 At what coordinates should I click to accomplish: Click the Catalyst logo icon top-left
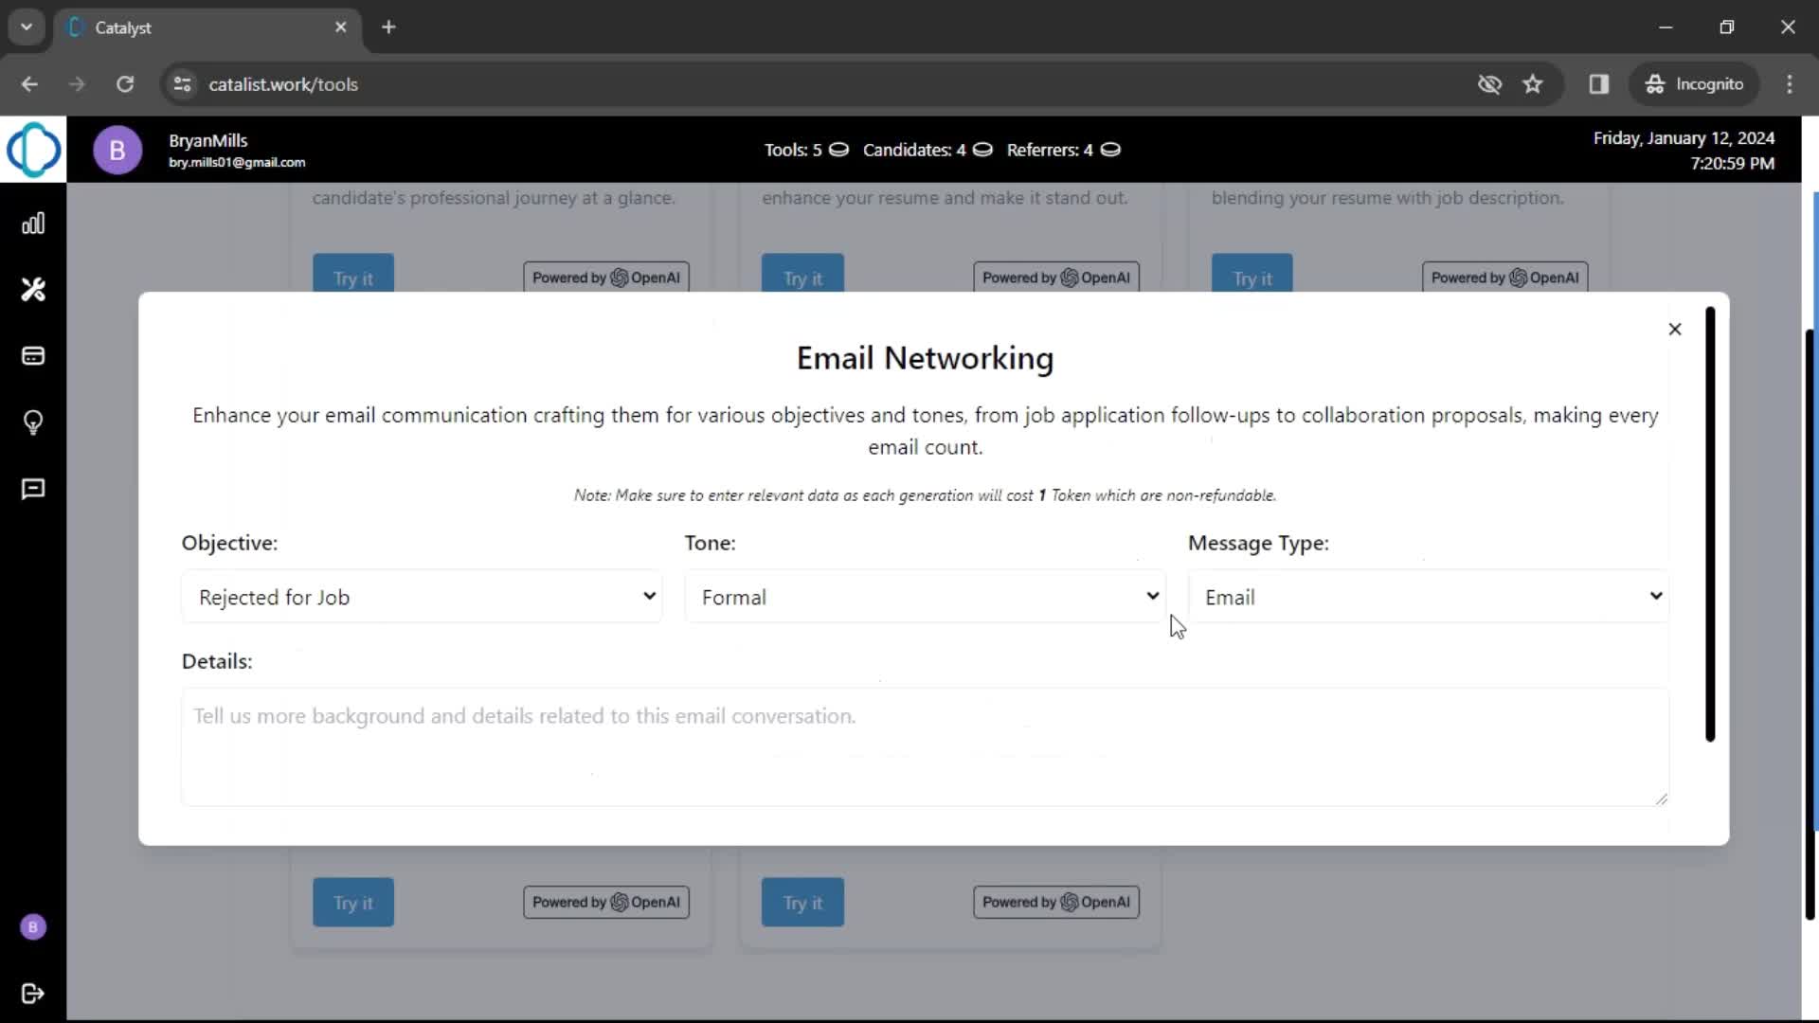pos(34,150)
